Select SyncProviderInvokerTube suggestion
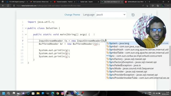This screenshot has height=96, width=171. point(137,78)
